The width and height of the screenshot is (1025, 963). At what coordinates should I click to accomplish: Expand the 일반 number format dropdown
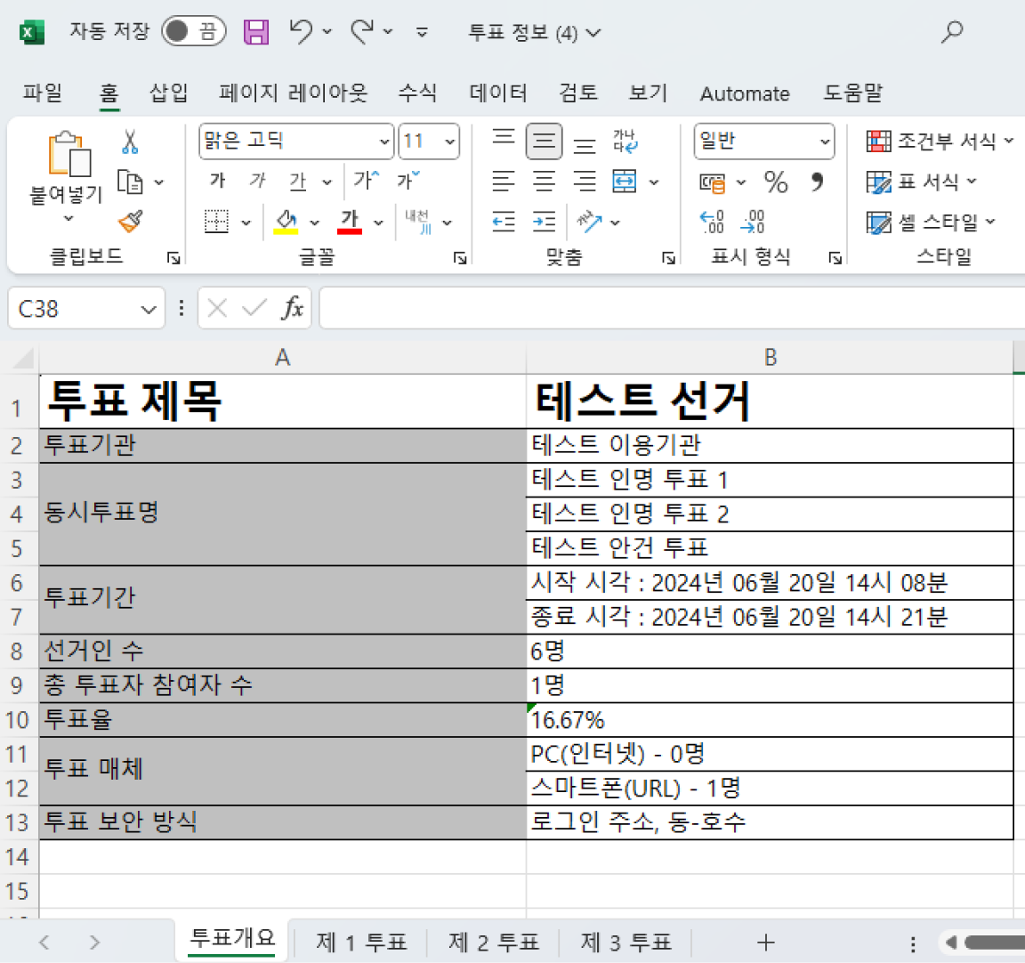pos(825,142)
